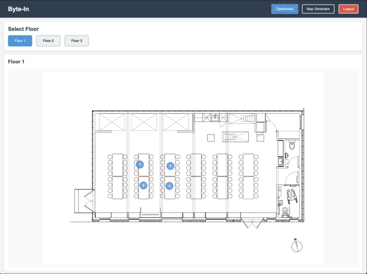The height and width of the screenshot is (274, 367).
Task: Click the Select Floor heading
Action: click(23, 29)
